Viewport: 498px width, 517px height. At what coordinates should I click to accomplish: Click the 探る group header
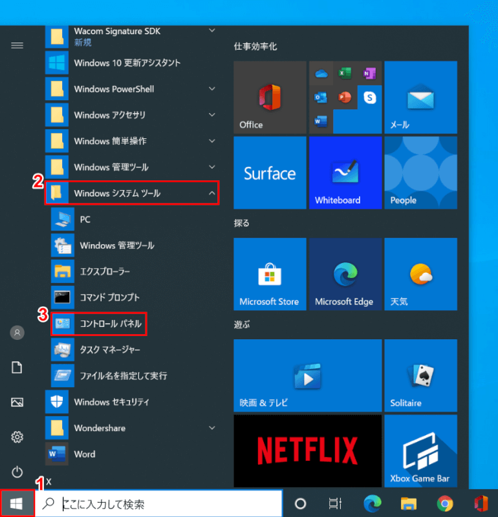(242, 223)
